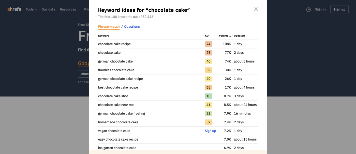The image size is (356, 154).
Task: Click the Volume info icon
Action: click(x=232, y=35)
